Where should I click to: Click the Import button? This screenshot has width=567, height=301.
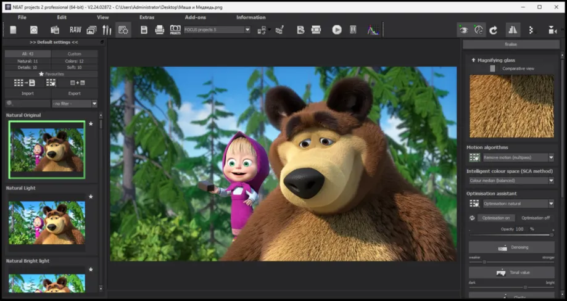[x=28, y=93]
